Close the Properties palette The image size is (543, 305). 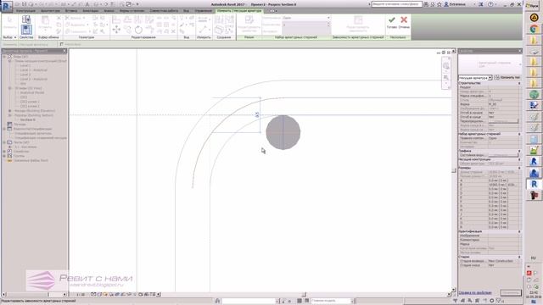coord(520,51)
